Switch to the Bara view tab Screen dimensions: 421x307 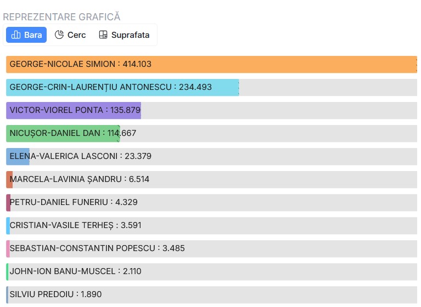point(26,35)
